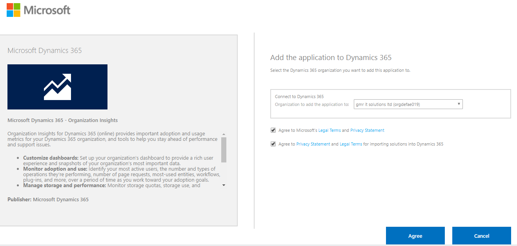Image resolution: width=517 pixels, height=246 pixels.
Task: Click the dropdown arrow beside gmr it solutions
Action: 459,104
